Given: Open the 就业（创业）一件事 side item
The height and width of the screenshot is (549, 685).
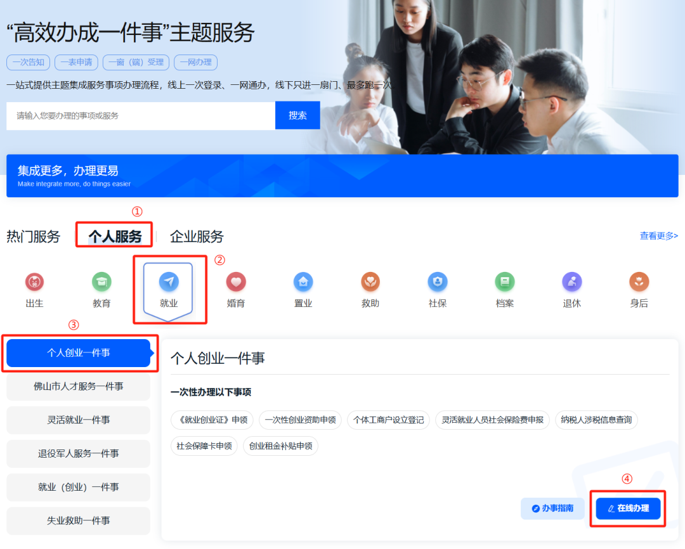Looking at the screenshot, I should click(x=79, y=488).
